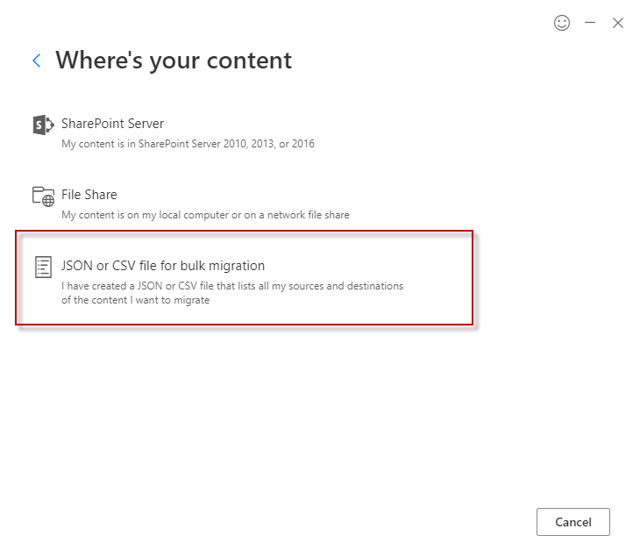Click the SharePoint Server logo icon
Screen dimensions: 640x543
pos(43,125)
